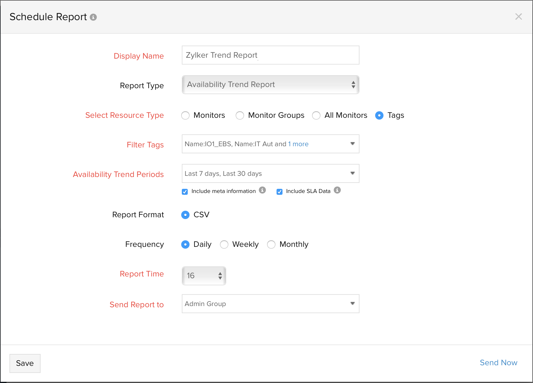This screenshot has width=533, height=383.
Task: Select the Tags resource type radio
Action: [379, 115]
